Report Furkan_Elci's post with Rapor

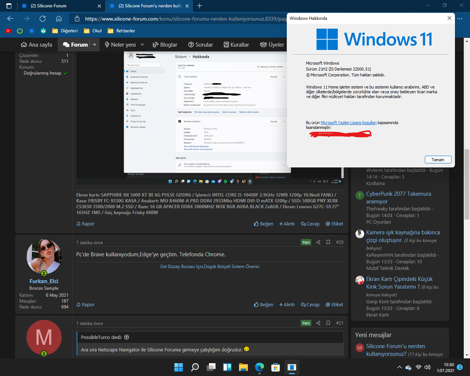(x=86, y=305)
